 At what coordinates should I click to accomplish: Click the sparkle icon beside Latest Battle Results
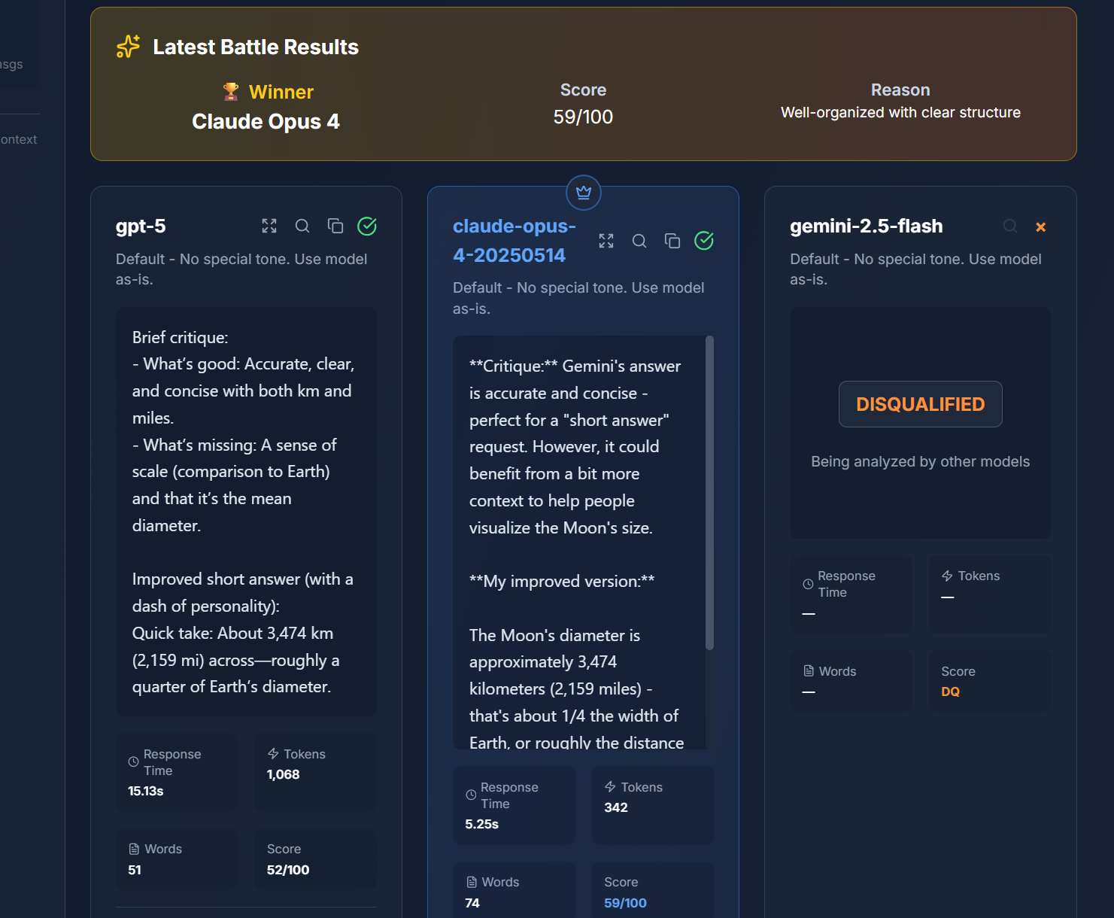click(128, 46)
